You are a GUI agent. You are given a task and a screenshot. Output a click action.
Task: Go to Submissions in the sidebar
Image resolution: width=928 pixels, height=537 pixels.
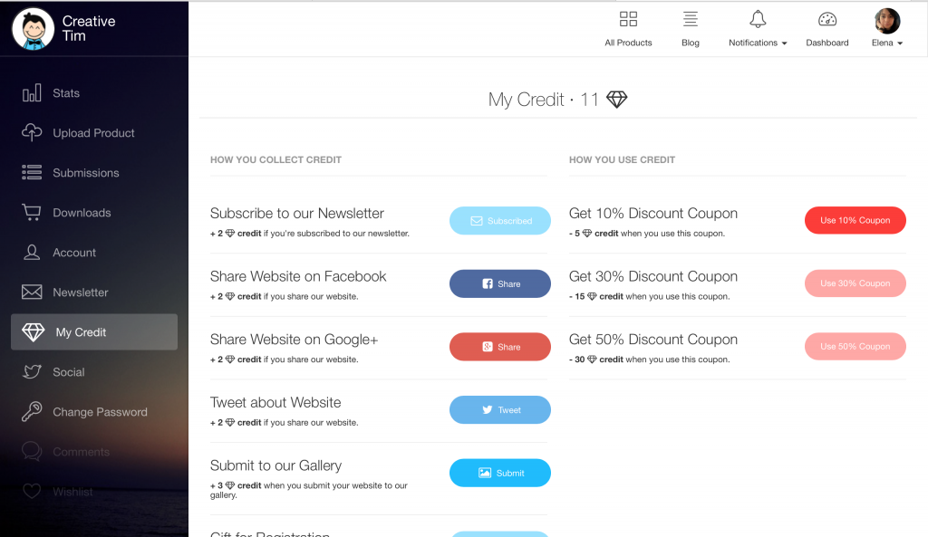85,173
